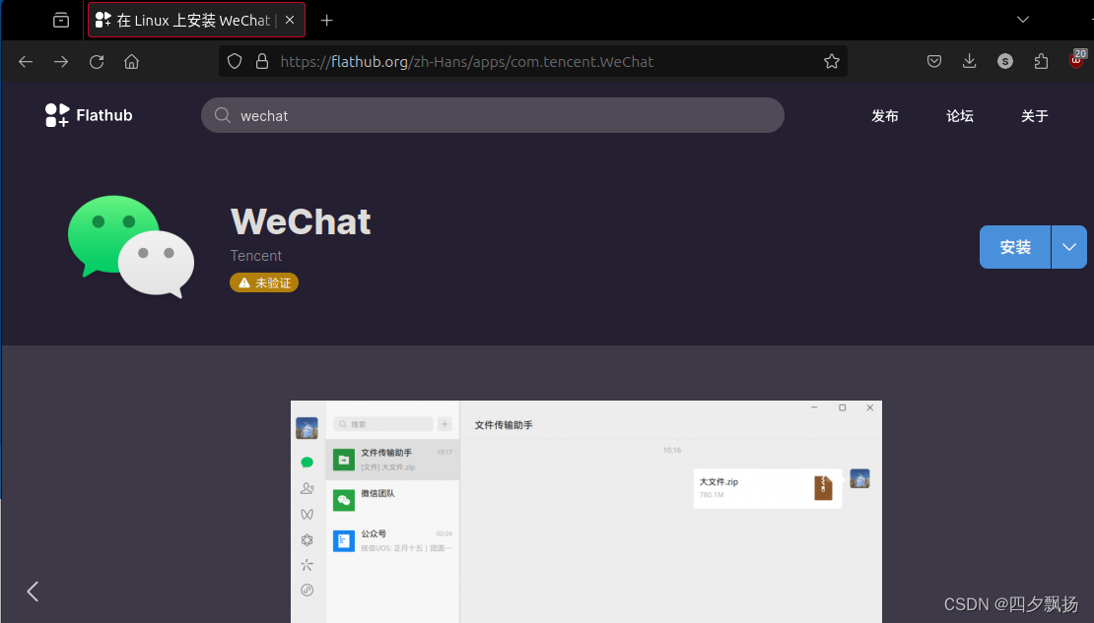Image resolution: width=1094 pixels, height=623 pixels.
Task: Save page to Pocket
Action: 934,61
